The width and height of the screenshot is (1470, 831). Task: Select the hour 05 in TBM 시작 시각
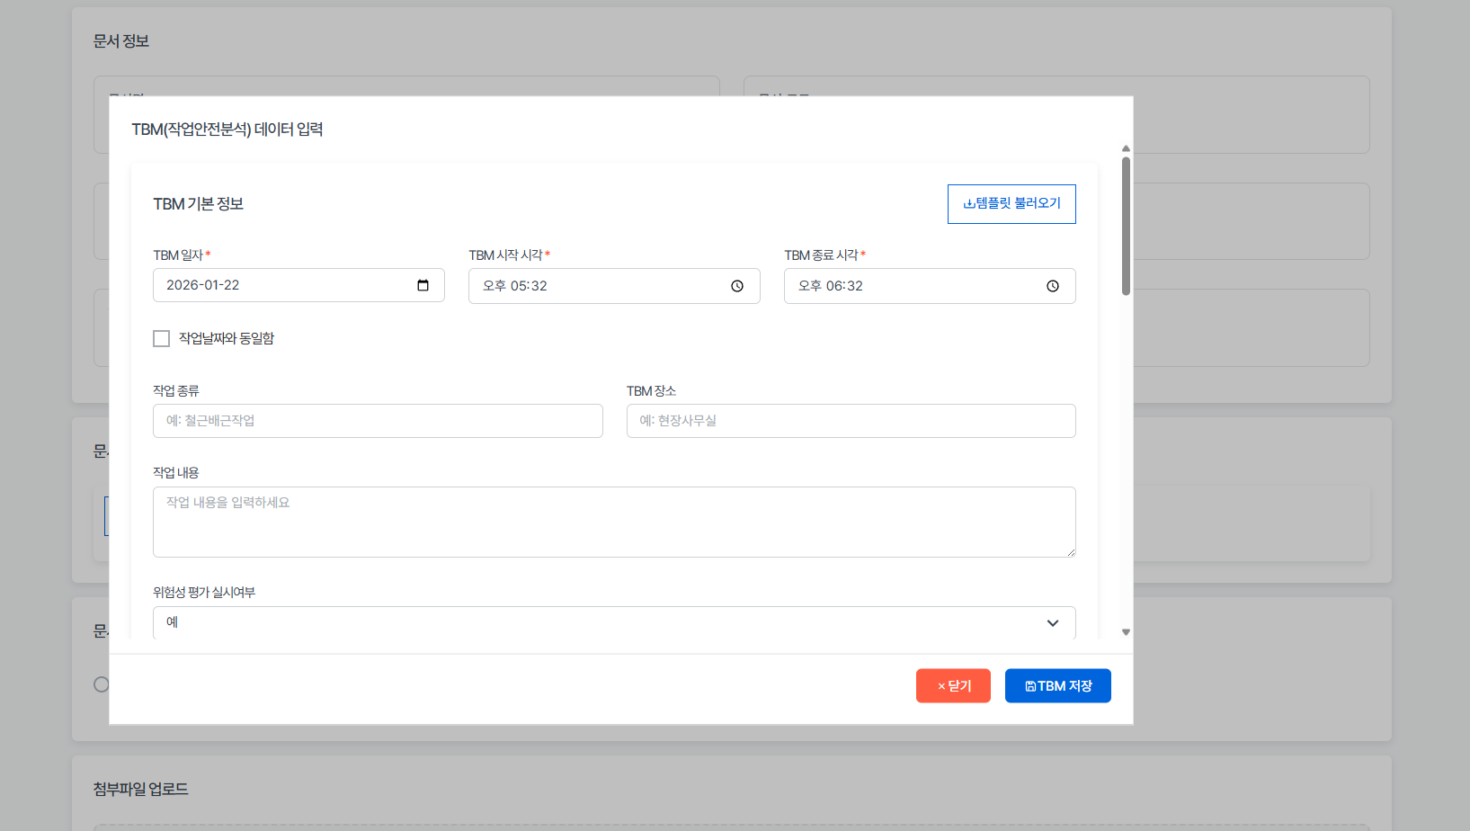[x=519, y=286]
